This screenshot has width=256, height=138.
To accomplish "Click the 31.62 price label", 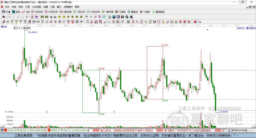I will tap(164, 45).
